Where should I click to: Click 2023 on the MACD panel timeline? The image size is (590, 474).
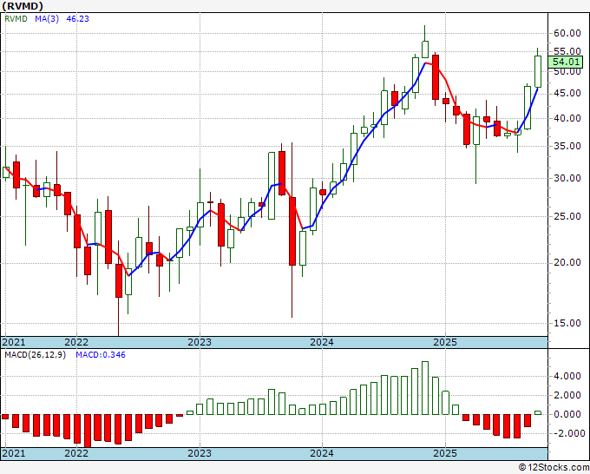coord(200,453)
